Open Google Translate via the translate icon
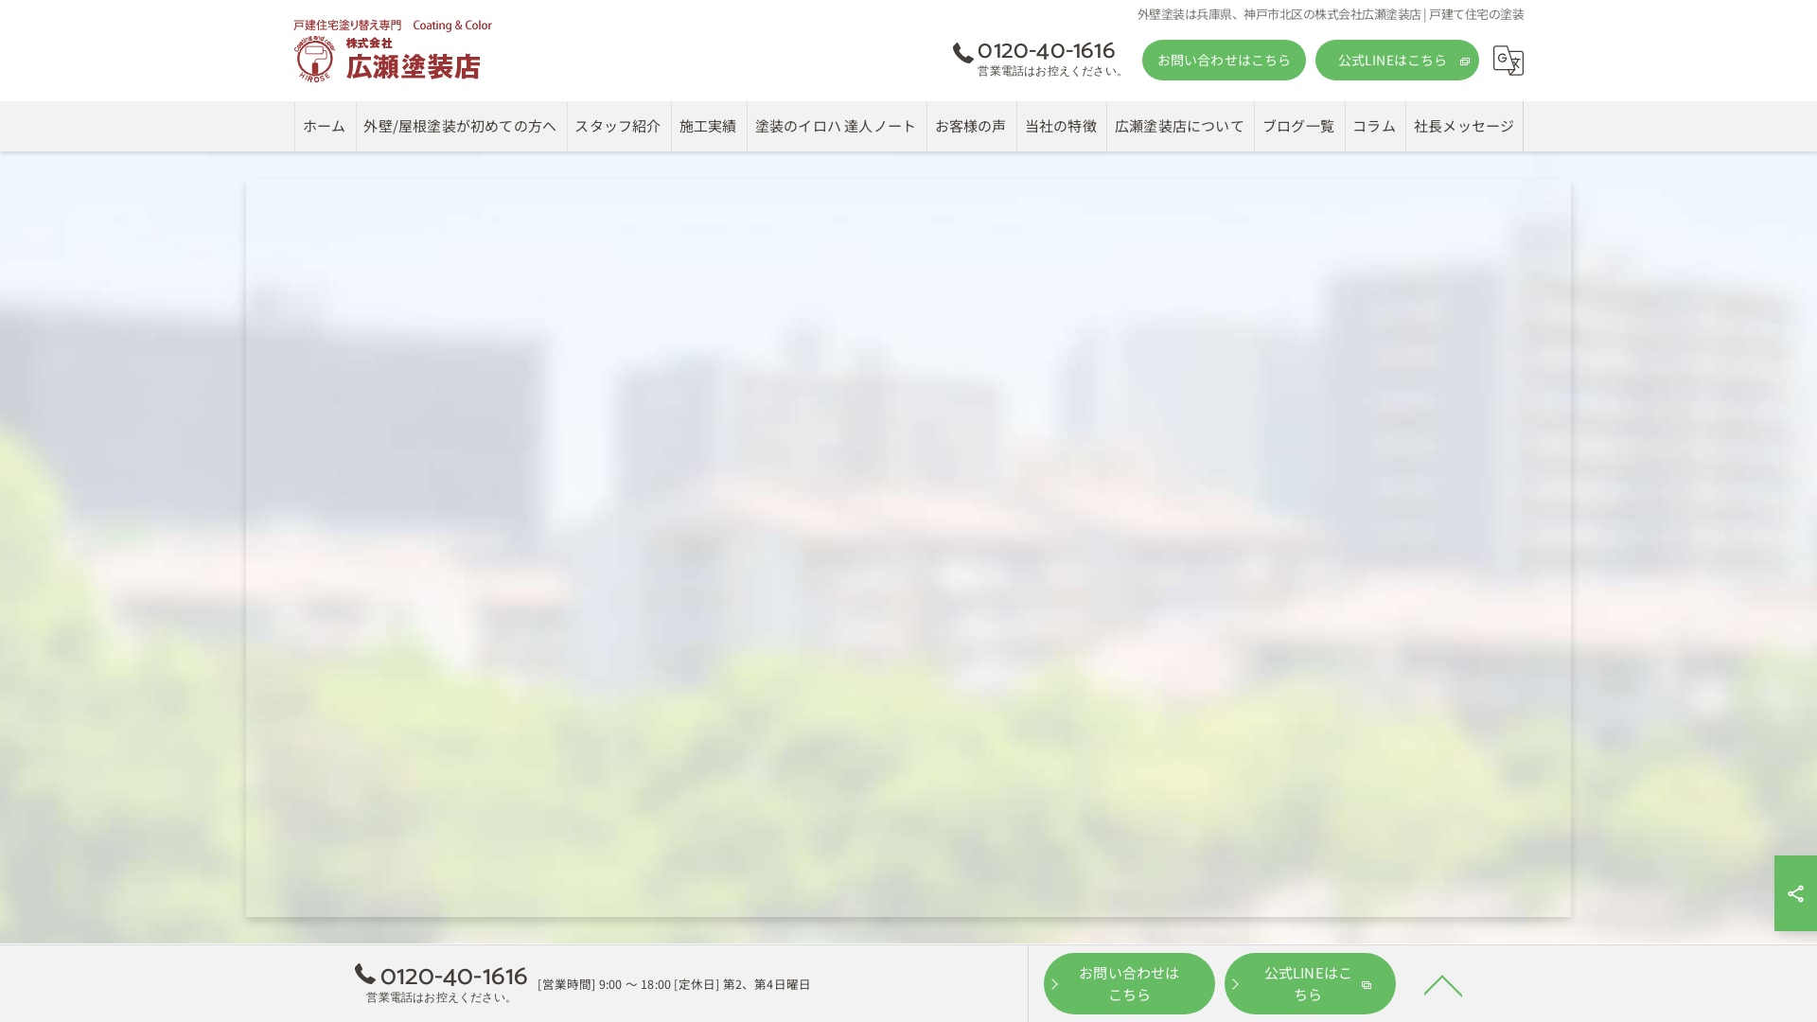Screen dimensions: 1817x1022 (x=1508, y=60)
